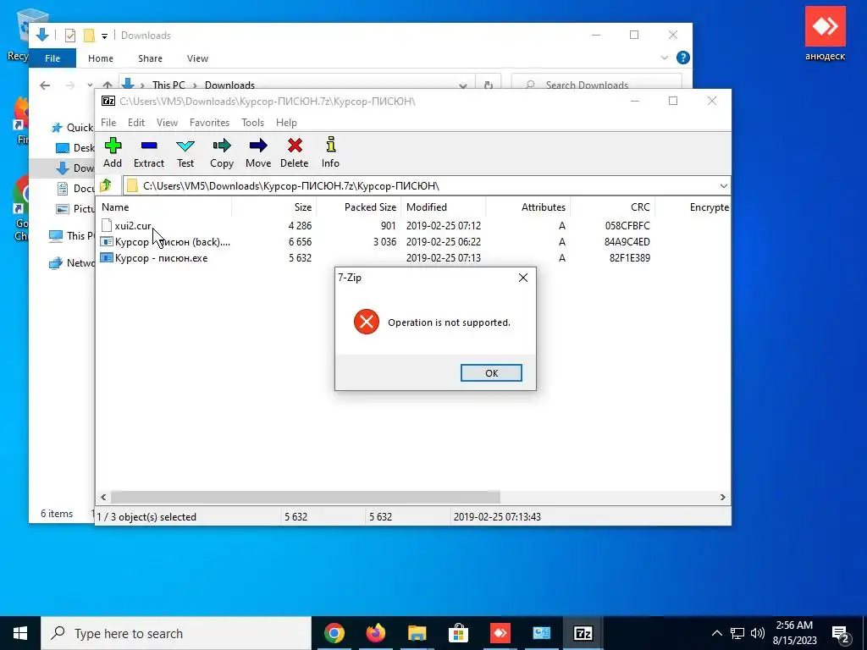Screen dimensions: 867x650
Task: Open File Explorer from the taskbar
Action: coord(417,633)
